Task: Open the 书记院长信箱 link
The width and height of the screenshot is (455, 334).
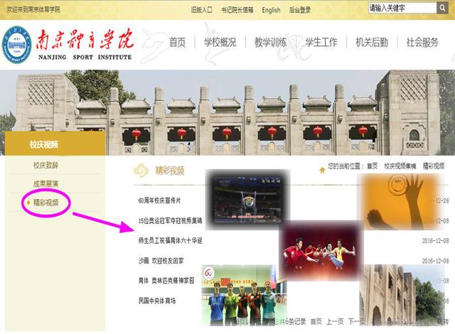Action: (237, 10)
